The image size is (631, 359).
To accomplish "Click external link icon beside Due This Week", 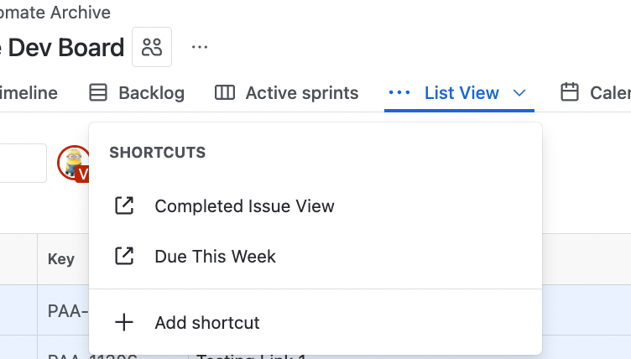I will tap(124, 256).
